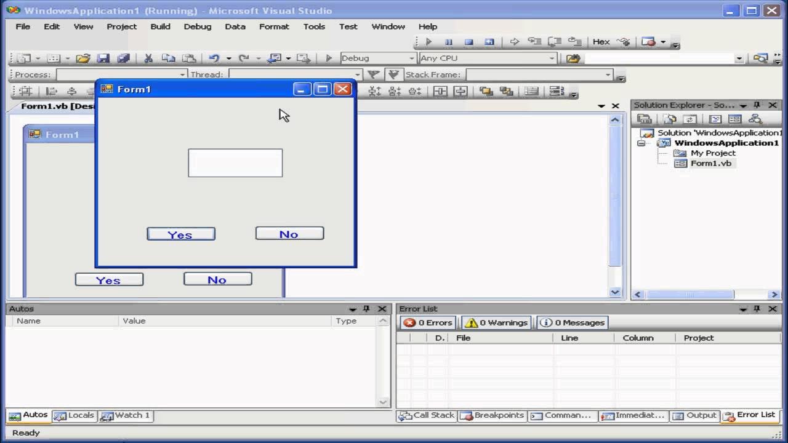
Task: Switch to the Watch 1 tab
Action: 126,415
